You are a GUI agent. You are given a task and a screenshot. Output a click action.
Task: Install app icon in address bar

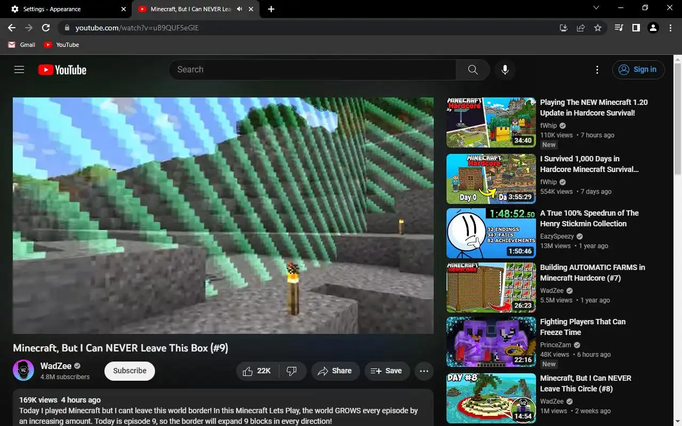tap(563, 28)
